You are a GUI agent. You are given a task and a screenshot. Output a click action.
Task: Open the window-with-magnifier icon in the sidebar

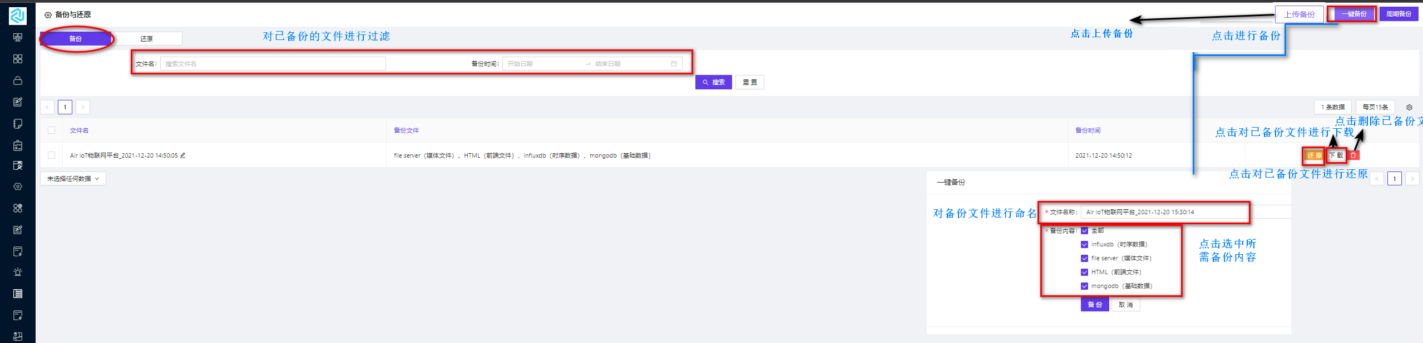click(x=18, y=165)
